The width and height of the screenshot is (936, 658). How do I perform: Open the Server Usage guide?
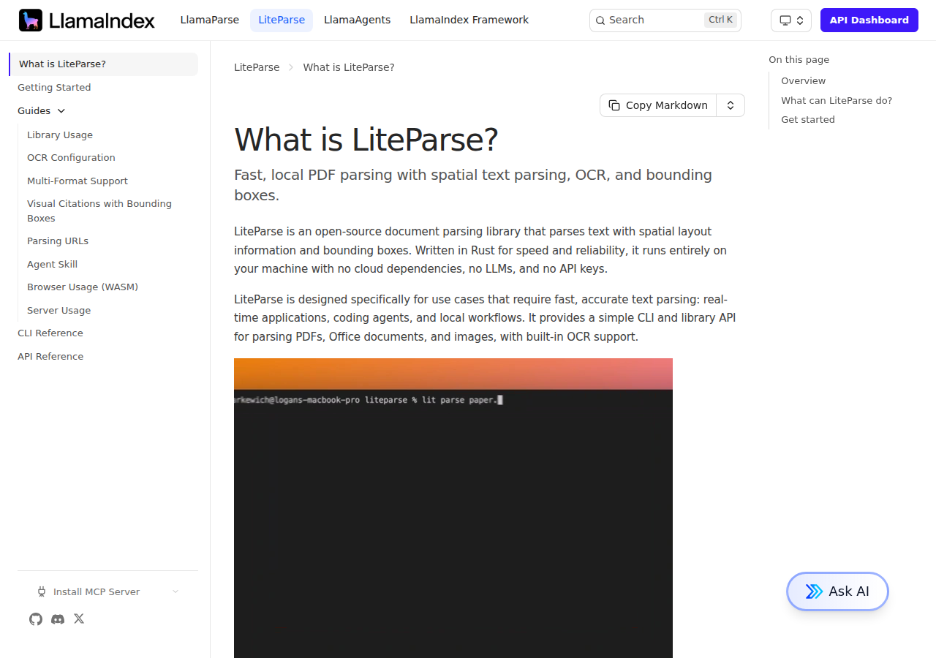(59, 311)
